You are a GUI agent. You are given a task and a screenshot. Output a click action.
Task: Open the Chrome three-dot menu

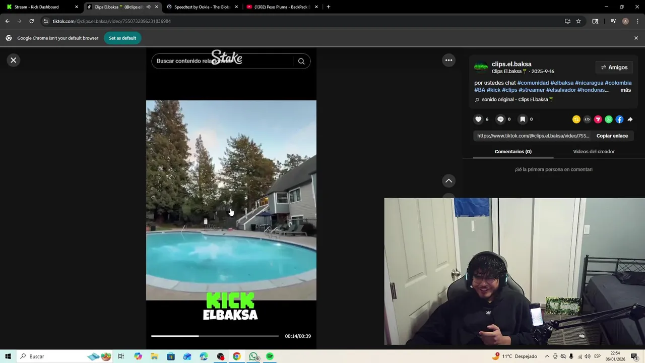tap(637, 21)
